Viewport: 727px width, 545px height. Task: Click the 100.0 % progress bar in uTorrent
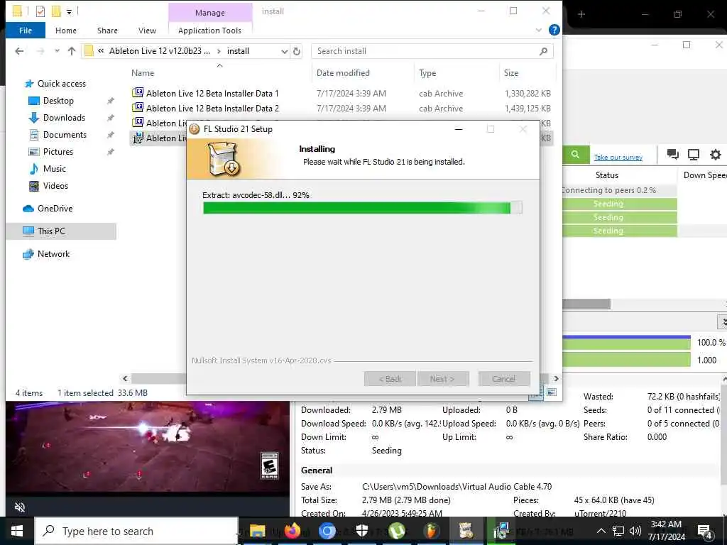626,343
